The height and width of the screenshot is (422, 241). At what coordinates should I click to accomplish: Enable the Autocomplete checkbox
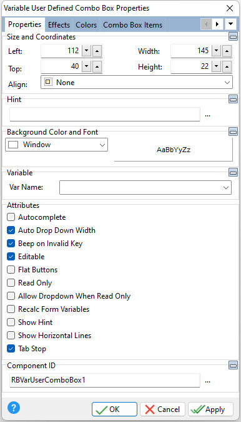(11, 217)
